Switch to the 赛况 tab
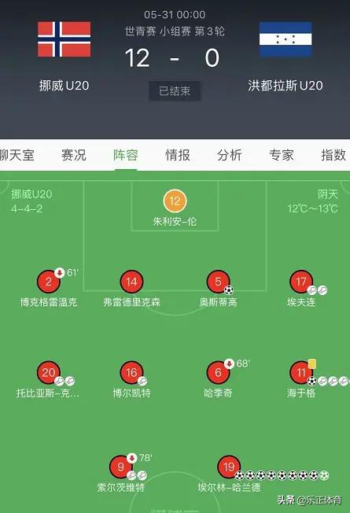Screen dimensions: 350x513 coord(74,155)
